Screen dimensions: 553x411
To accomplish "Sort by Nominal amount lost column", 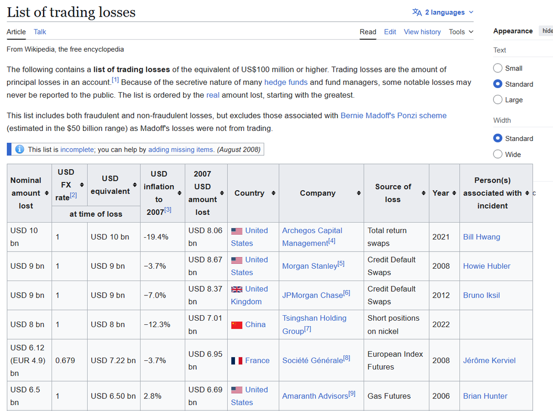I will [x=47, y=193].
